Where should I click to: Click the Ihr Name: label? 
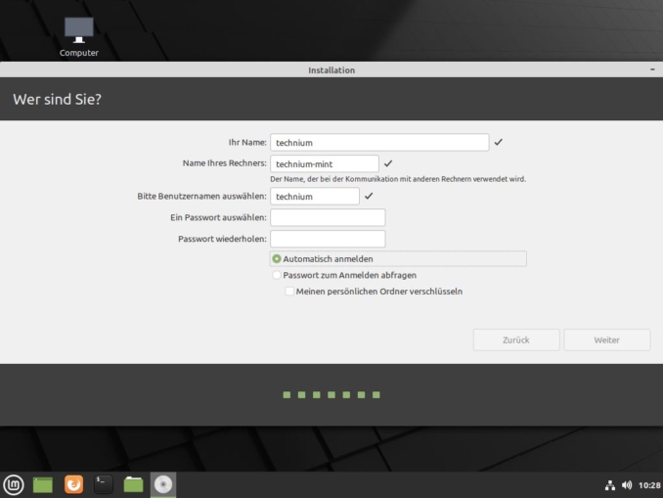pyautogui.click(x=247, y=142)
